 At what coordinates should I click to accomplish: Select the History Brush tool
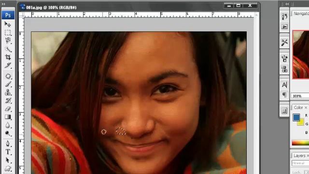(8, 101)
